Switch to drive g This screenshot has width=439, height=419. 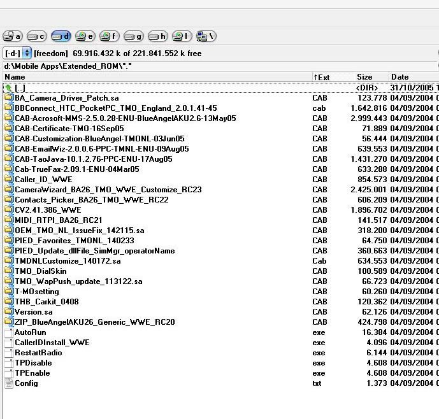[x=133, y=36]
